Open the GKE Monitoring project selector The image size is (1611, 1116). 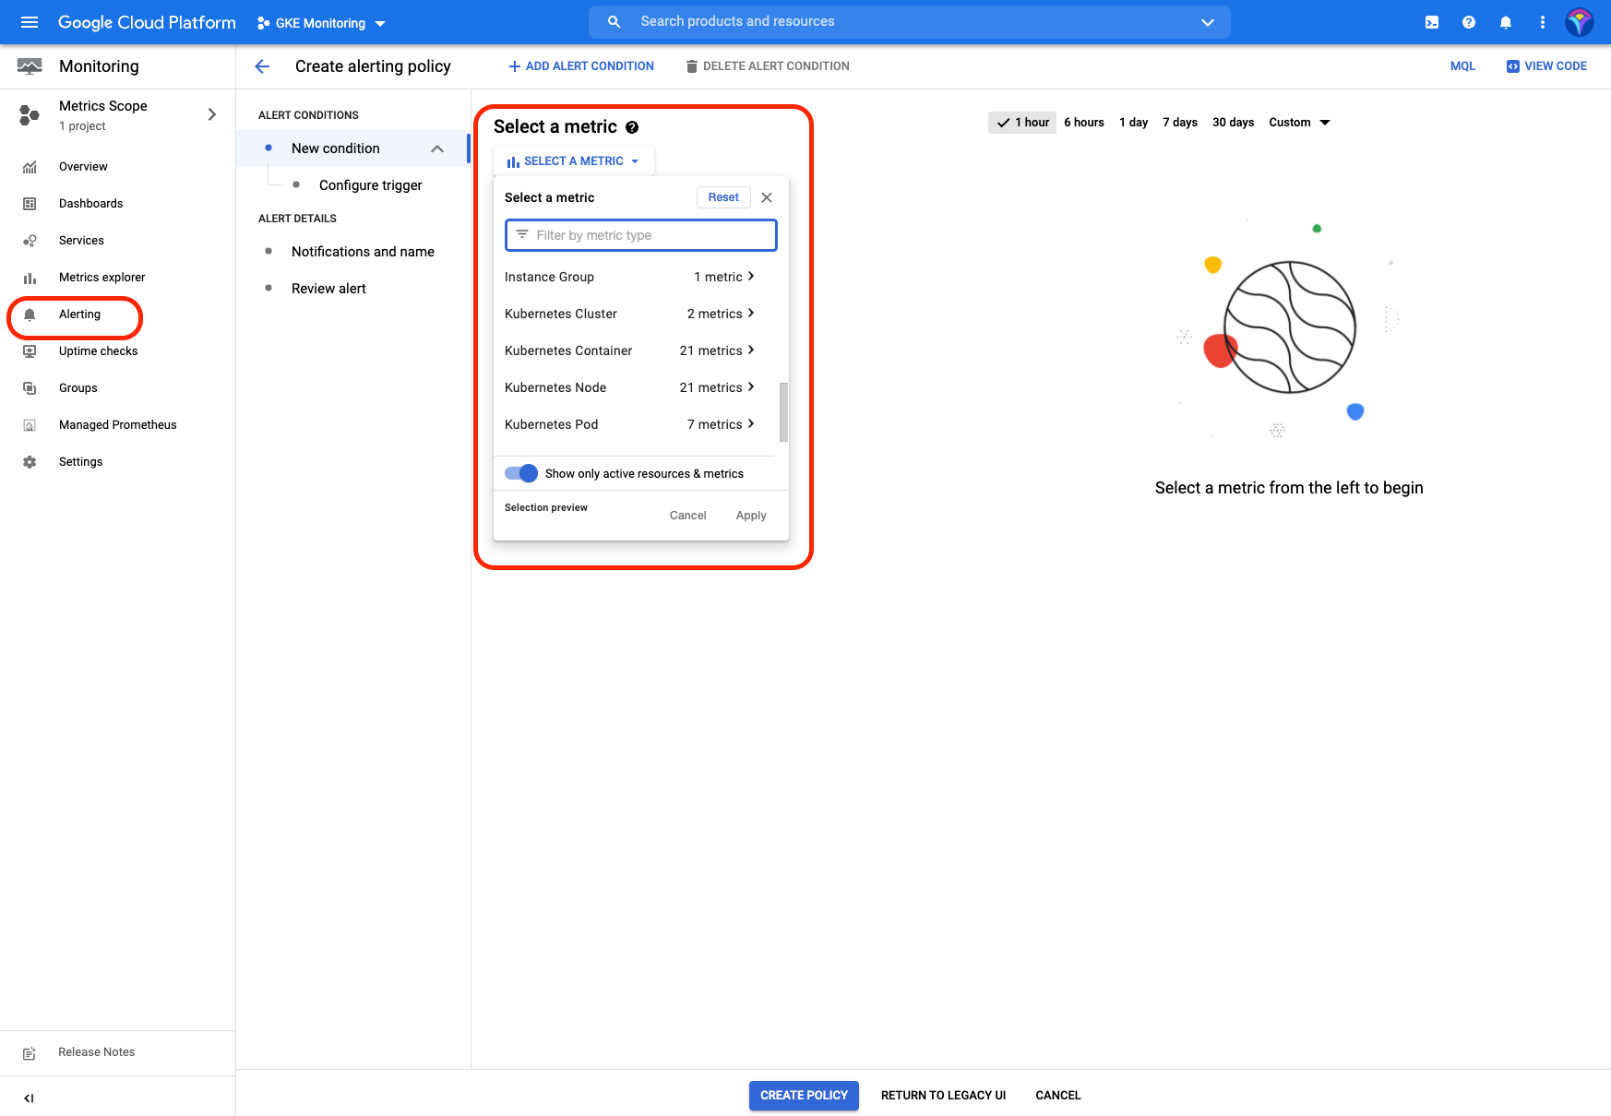321,23
